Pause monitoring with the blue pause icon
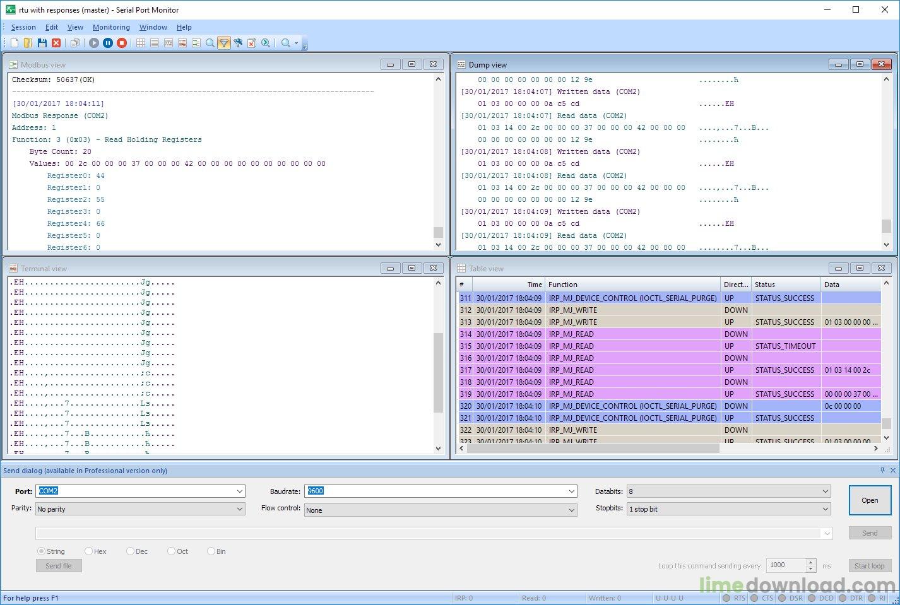This screenshot has height=605, width=900. pyautogui.click(x=108, y=43)
